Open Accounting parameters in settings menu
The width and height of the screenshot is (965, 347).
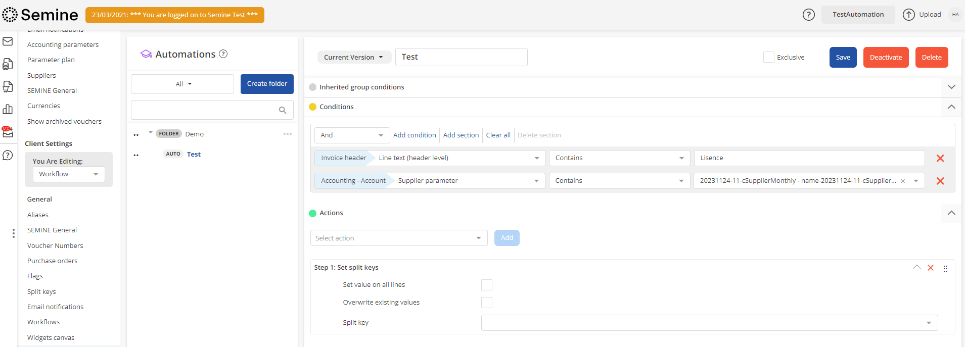(x=63, y=44)
